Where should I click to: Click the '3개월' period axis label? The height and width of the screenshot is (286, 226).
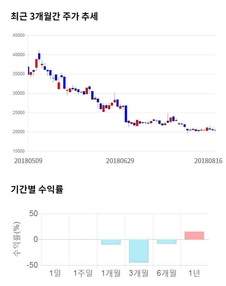(x=139, y=273)
